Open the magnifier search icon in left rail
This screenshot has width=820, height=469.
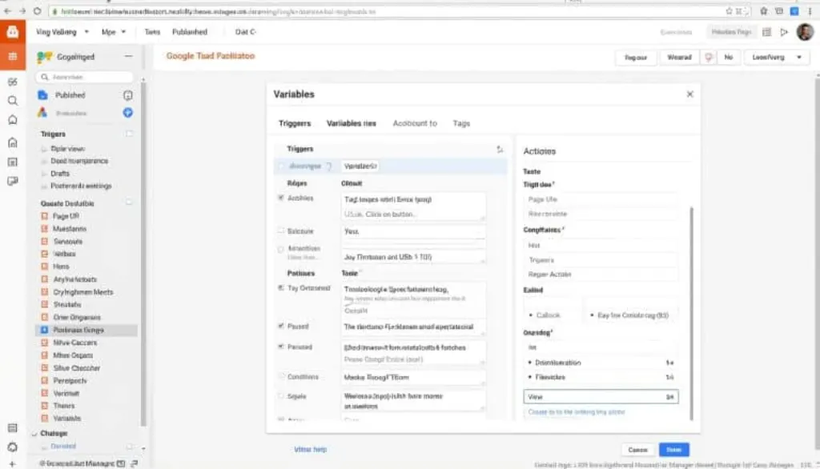(x=13, y=100)
